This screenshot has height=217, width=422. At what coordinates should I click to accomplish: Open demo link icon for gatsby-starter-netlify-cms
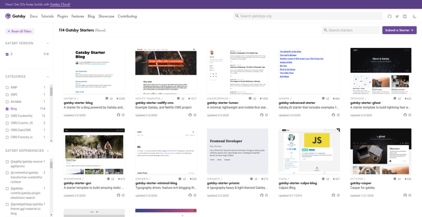click(x=195, y=115)
